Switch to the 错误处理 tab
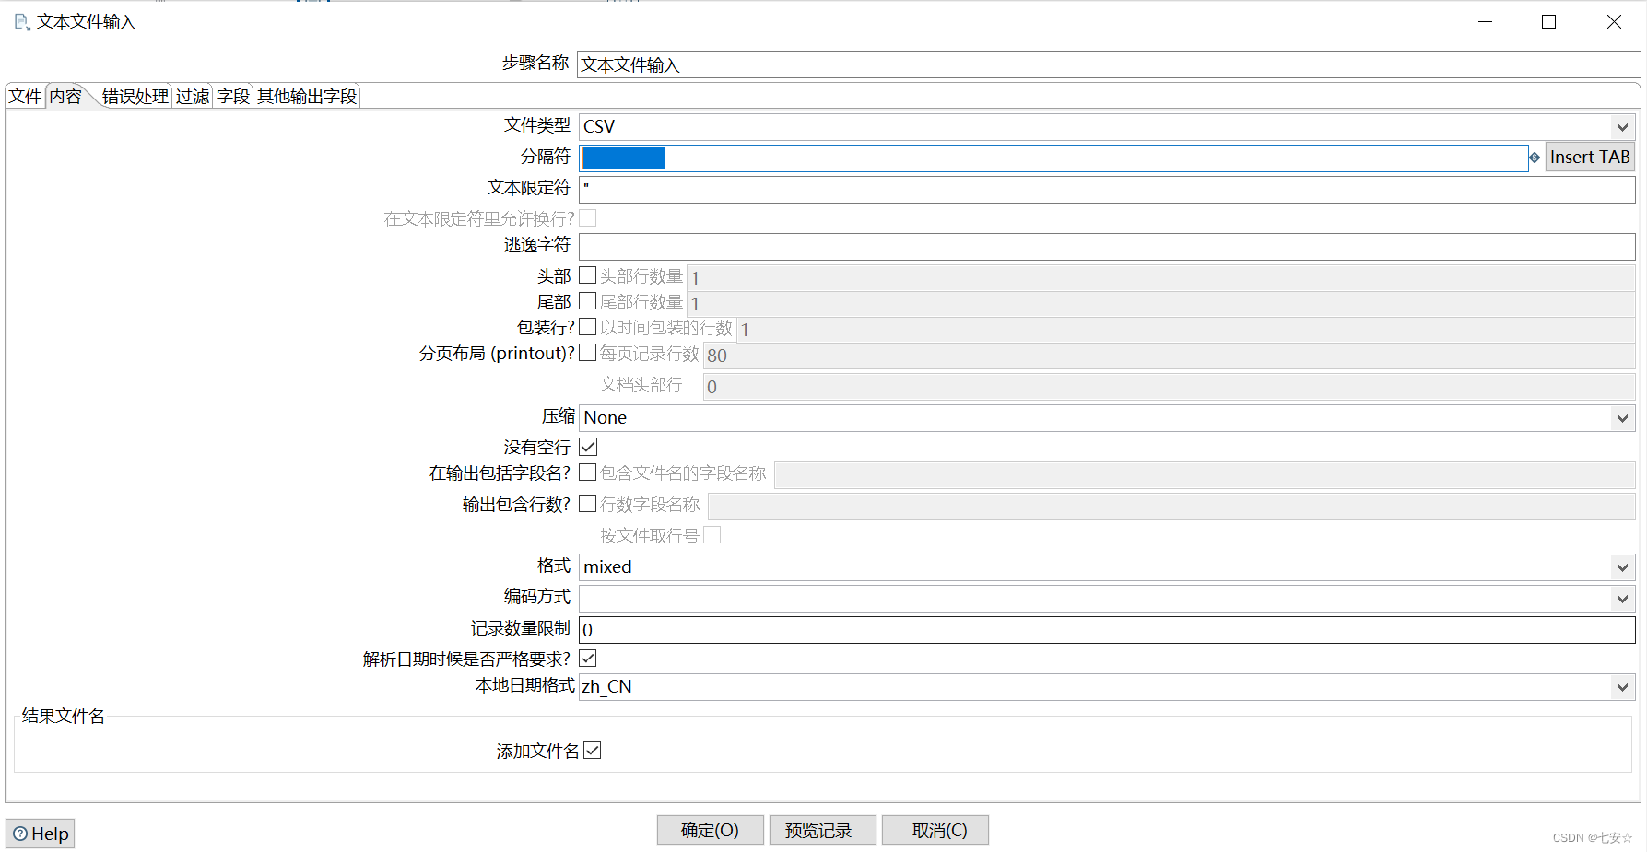Image resolution: width=1647 pixels, height=852 pixels. pyautogui.click(x=135, y=95)
